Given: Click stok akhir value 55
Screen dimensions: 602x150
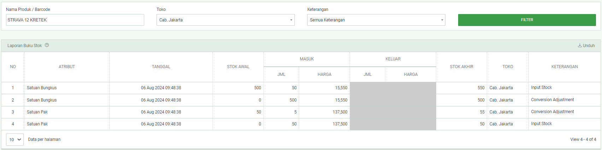Looking at the screenshot, I should [x=482, y=112].
